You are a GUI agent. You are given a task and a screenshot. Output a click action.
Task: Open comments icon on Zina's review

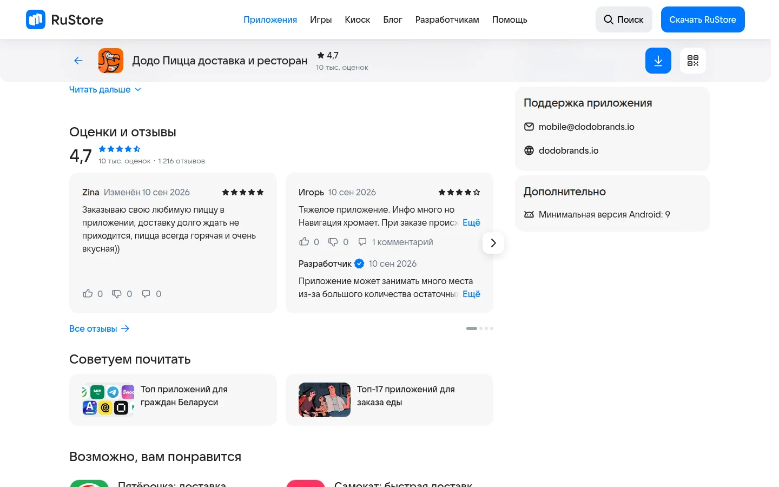point(146,294)
